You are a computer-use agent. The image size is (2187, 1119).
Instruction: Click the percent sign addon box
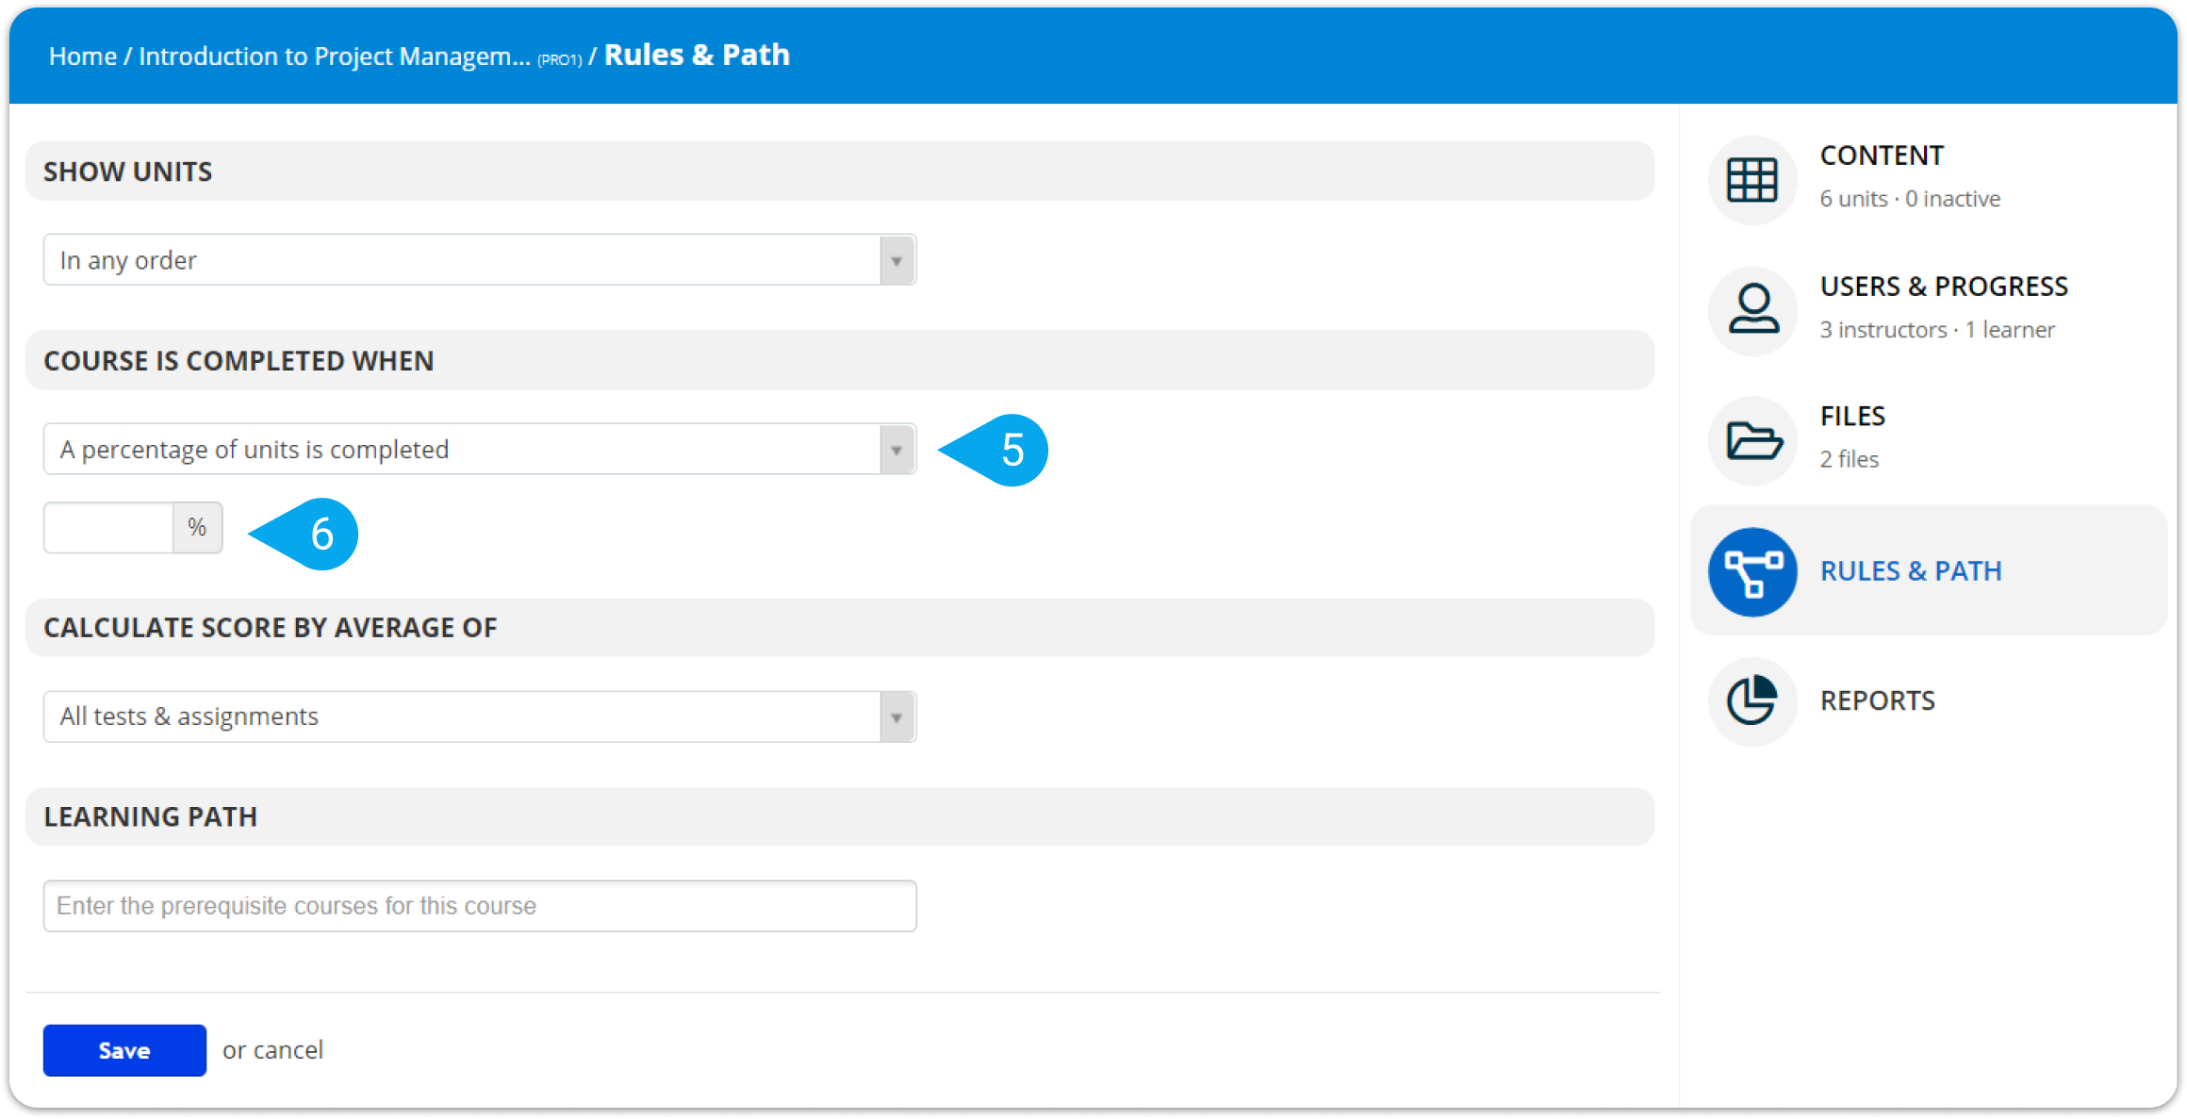coord(197,528)
